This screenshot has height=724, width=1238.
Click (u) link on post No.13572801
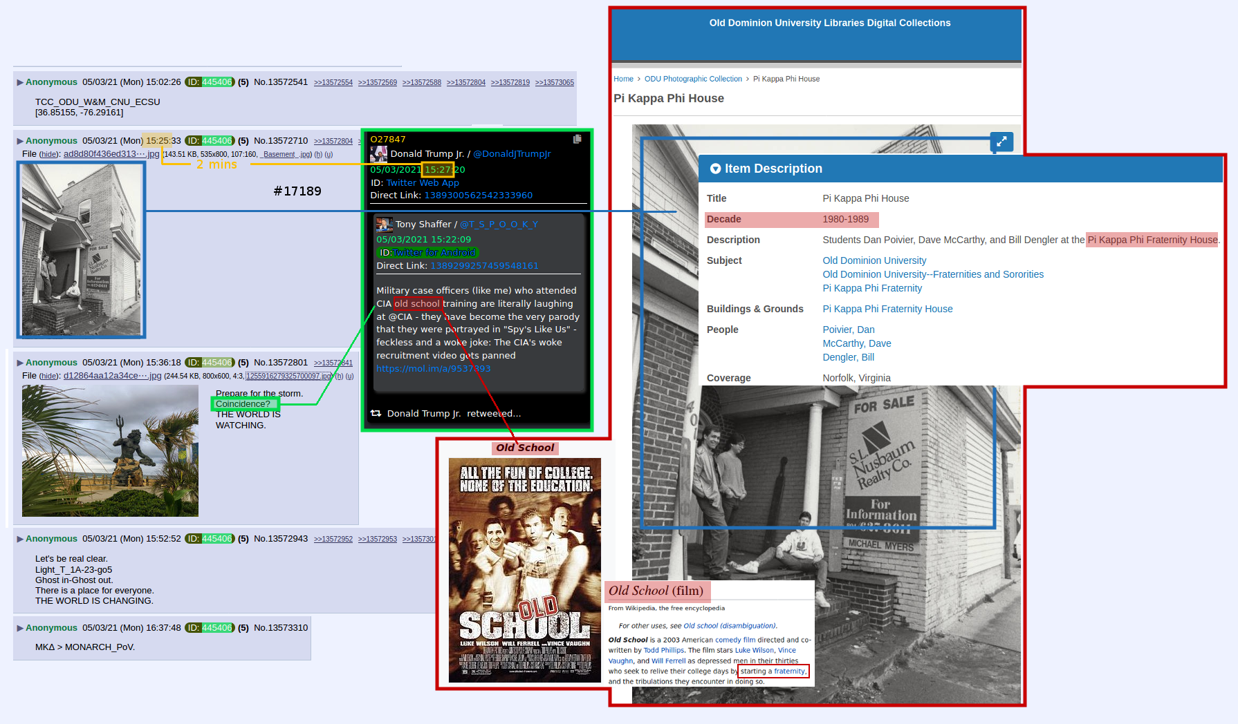coord(349,377)
